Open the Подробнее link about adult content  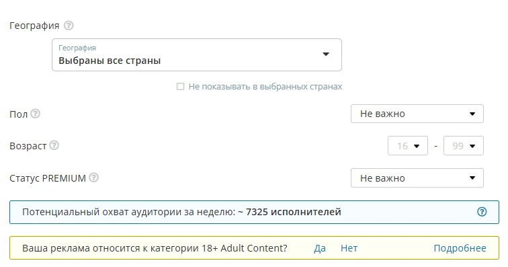coord(460,248)
